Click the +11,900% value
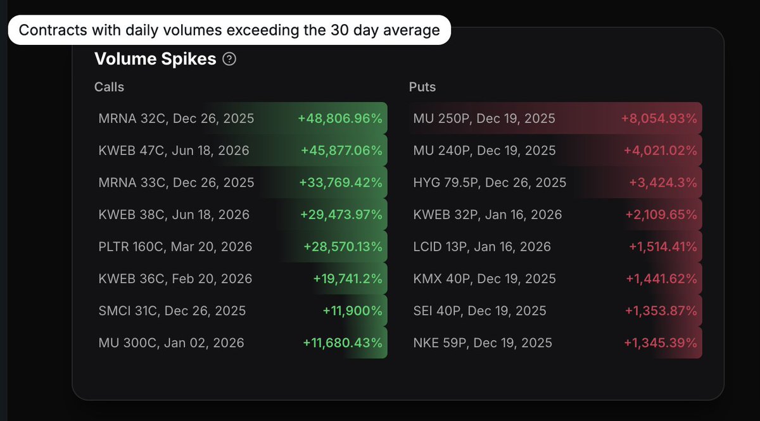Image resolution: width=760 pixels, height=421 pixels. point(352,311)
